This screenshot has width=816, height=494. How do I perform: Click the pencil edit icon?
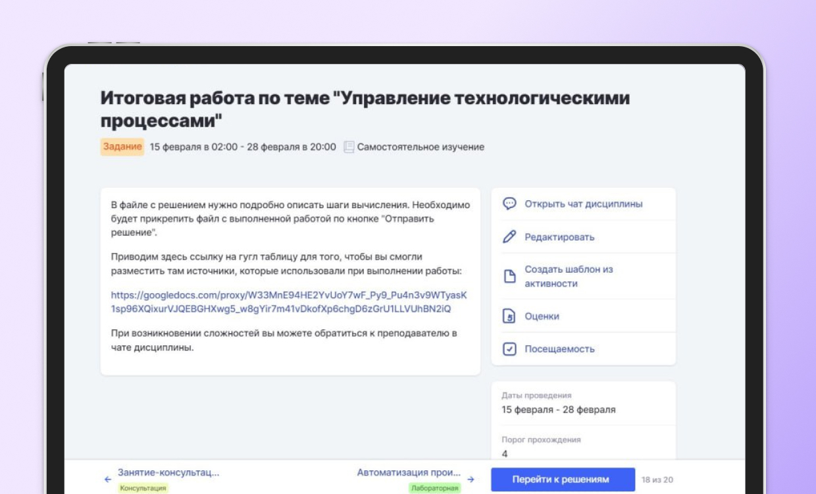coord(509,237)
